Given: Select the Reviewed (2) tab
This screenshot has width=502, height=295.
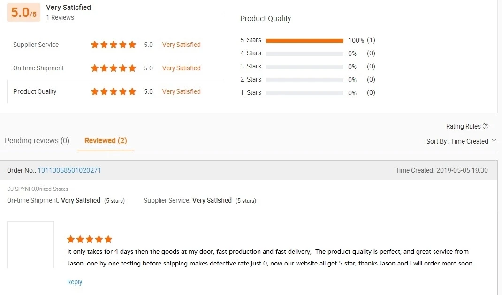Looking at the screenshot, I should coord(106,141).
